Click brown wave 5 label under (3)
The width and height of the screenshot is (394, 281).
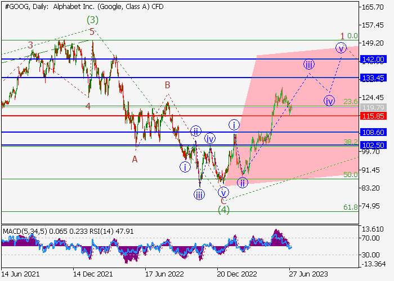click(x=92, y=32)
